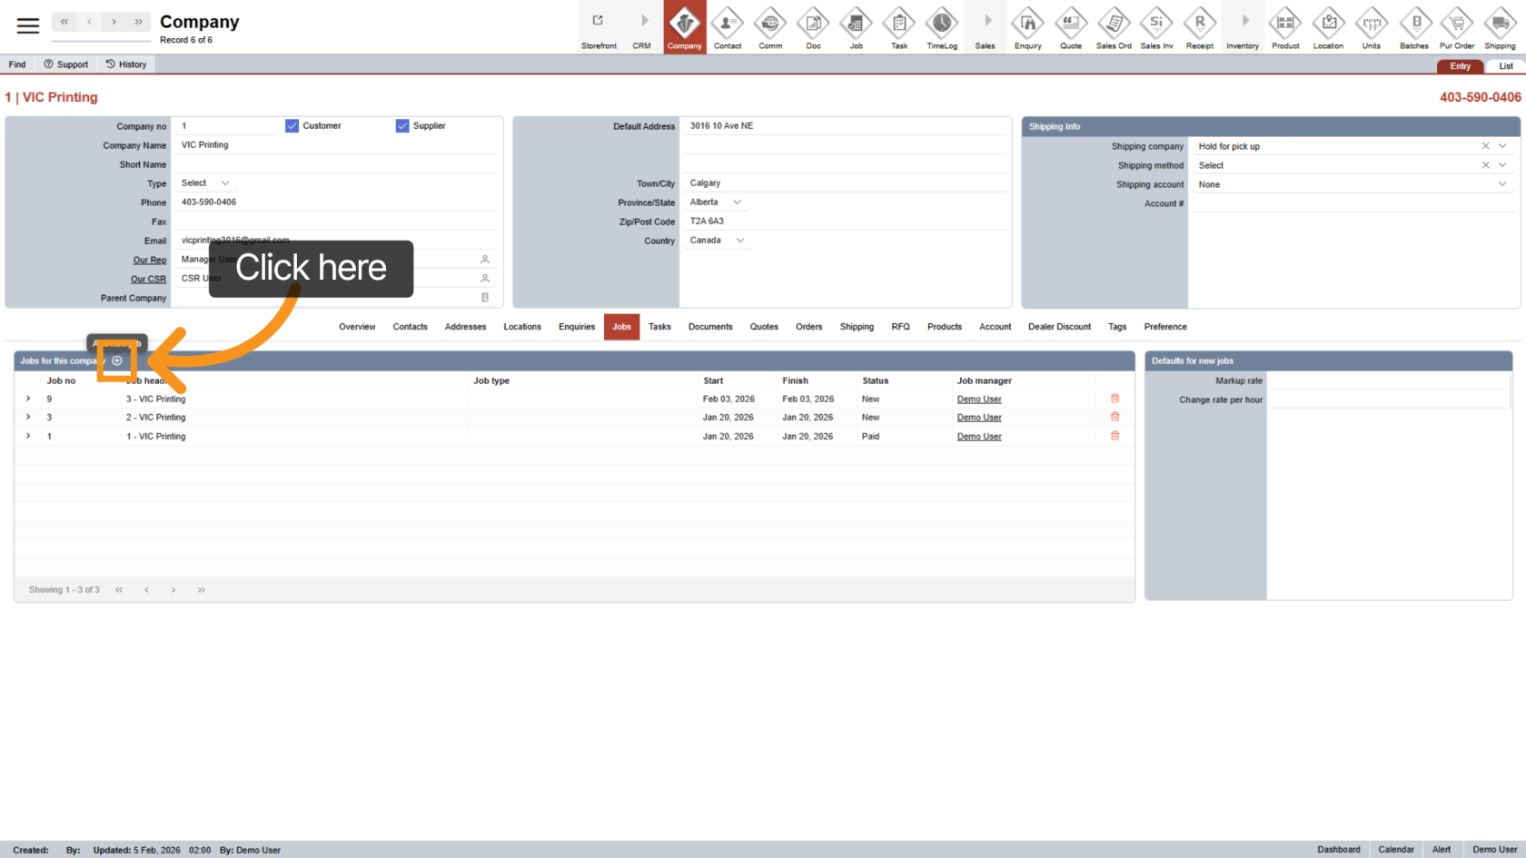Open the Enquiry module icon

1027,27
